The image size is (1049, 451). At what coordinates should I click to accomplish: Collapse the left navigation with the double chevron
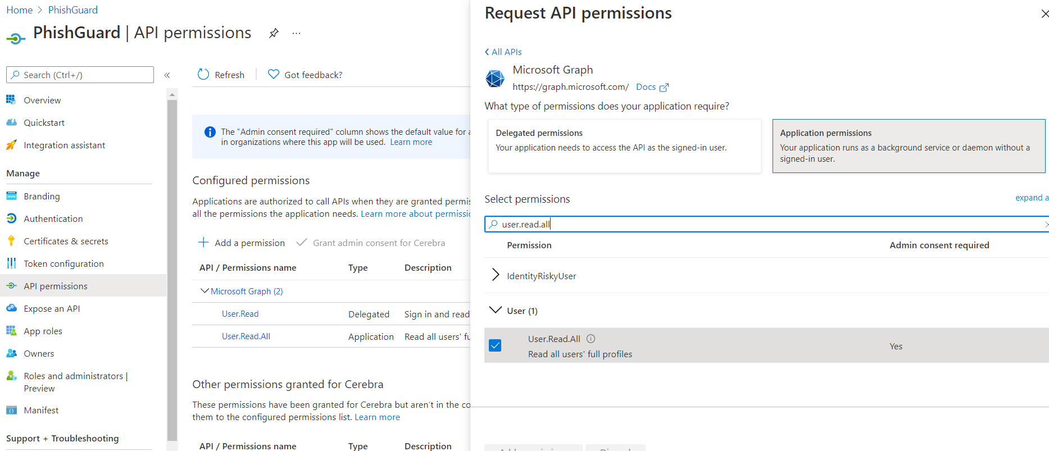click(x=167, y=75)
